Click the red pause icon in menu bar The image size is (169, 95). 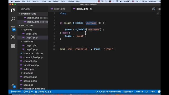click(x=99, y=1)
